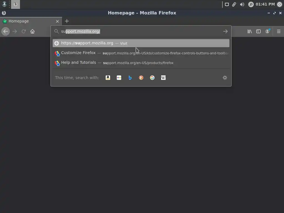
Task: Click the Firefox taskbar window button
Action: (x=16, y=4)
